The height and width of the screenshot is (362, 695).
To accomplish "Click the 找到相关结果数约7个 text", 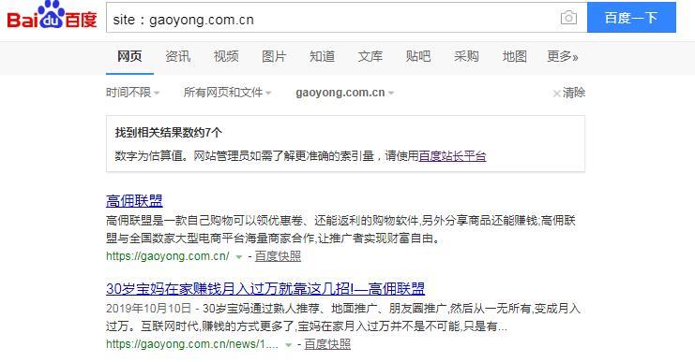I will pos(169,133).
